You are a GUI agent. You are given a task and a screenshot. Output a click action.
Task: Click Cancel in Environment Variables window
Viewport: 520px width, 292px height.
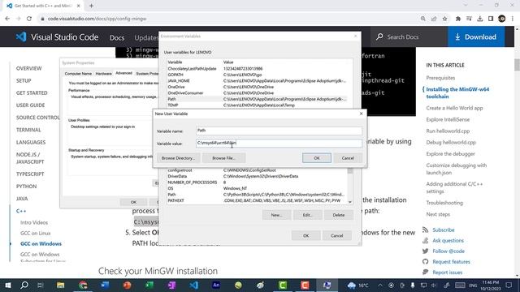(337, 236)
